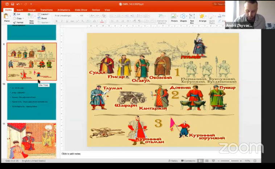Open the Layout dropdown
Screen dimensions: 275x169
(43, 14)
